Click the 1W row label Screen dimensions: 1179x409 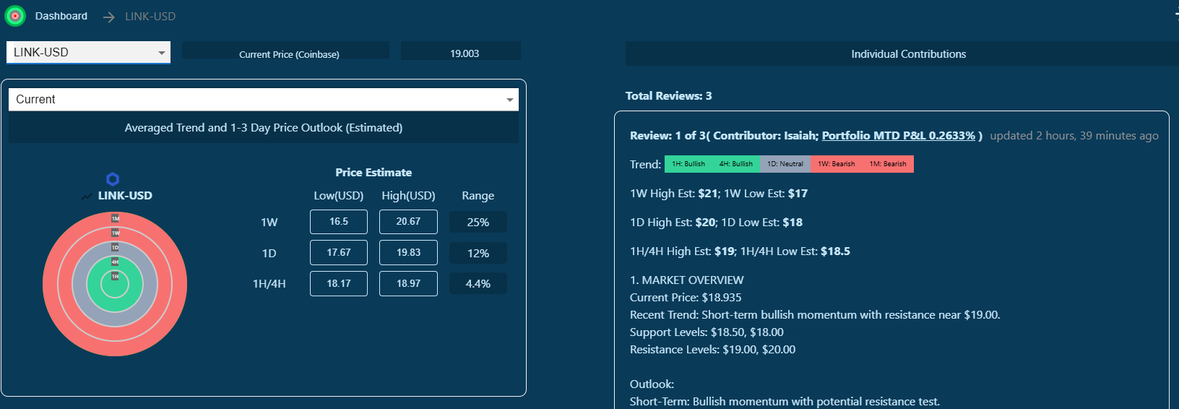pos(269,223)
